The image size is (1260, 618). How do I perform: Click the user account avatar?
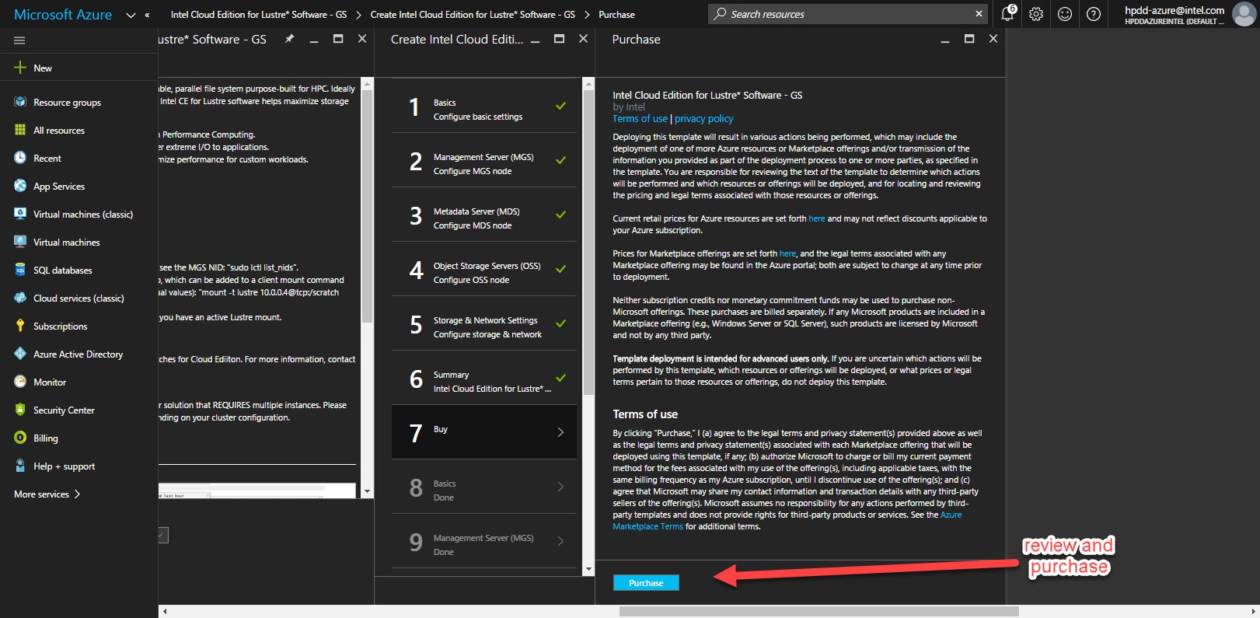pyautogui.click(x=1244, y=14)
